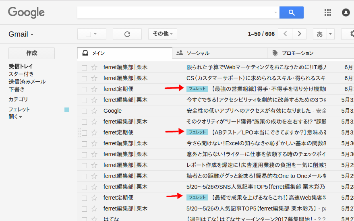Open フェレット label in sidebar

tap(19, 109)
